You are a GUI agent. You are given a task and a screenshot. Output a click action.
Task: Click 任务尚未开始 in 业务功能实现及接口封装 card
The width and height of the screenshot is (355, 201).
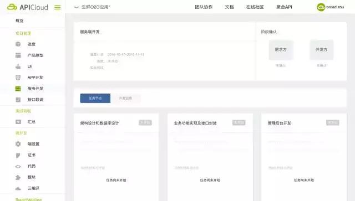(x=210, y=180)
